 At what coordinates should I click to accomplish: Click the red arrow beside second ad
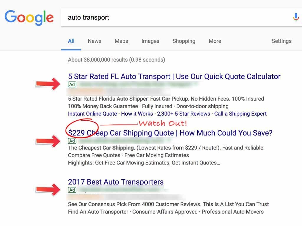click(x=48, y=141)
